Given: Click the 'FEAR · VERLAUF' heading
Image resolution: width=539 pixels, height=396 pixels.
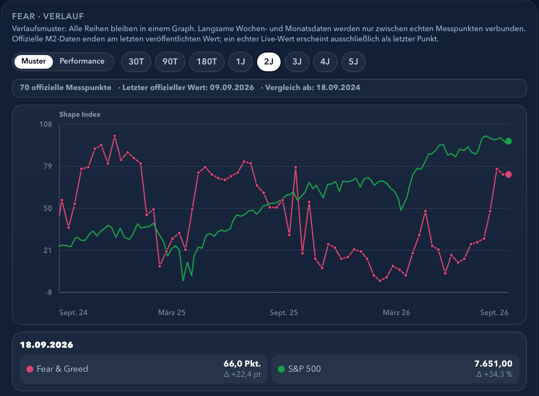Looking at the screenshot, I should click(x=48, y=17).
